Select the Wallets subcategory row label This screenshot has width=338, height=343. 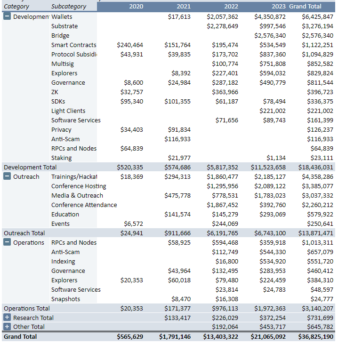pyautogui.click(x=62, y=16)
